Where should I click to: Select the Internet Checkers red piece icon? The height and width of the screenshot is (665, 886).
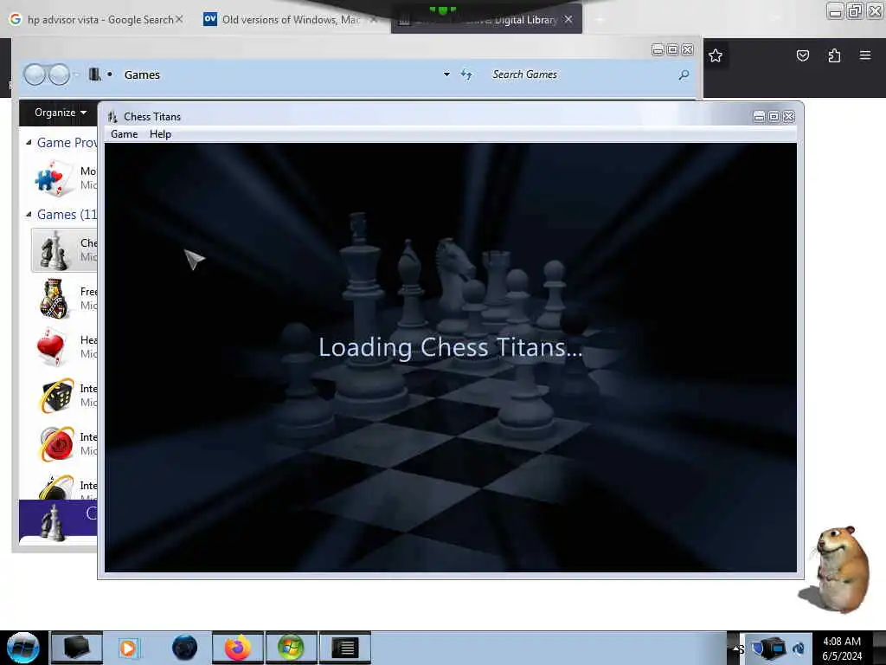56,444
